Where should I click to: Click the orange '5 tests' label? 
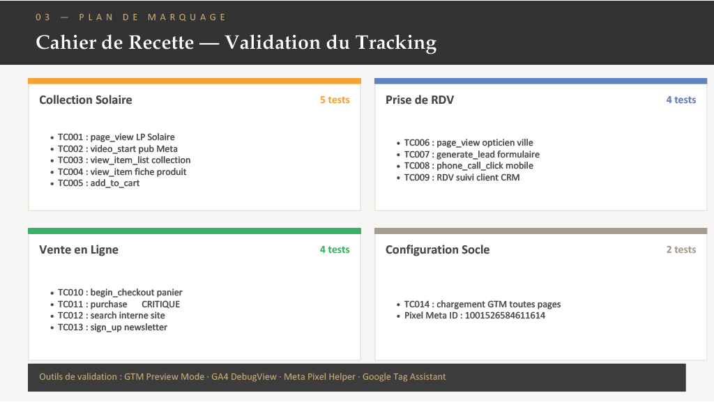[x=335, y=100]
